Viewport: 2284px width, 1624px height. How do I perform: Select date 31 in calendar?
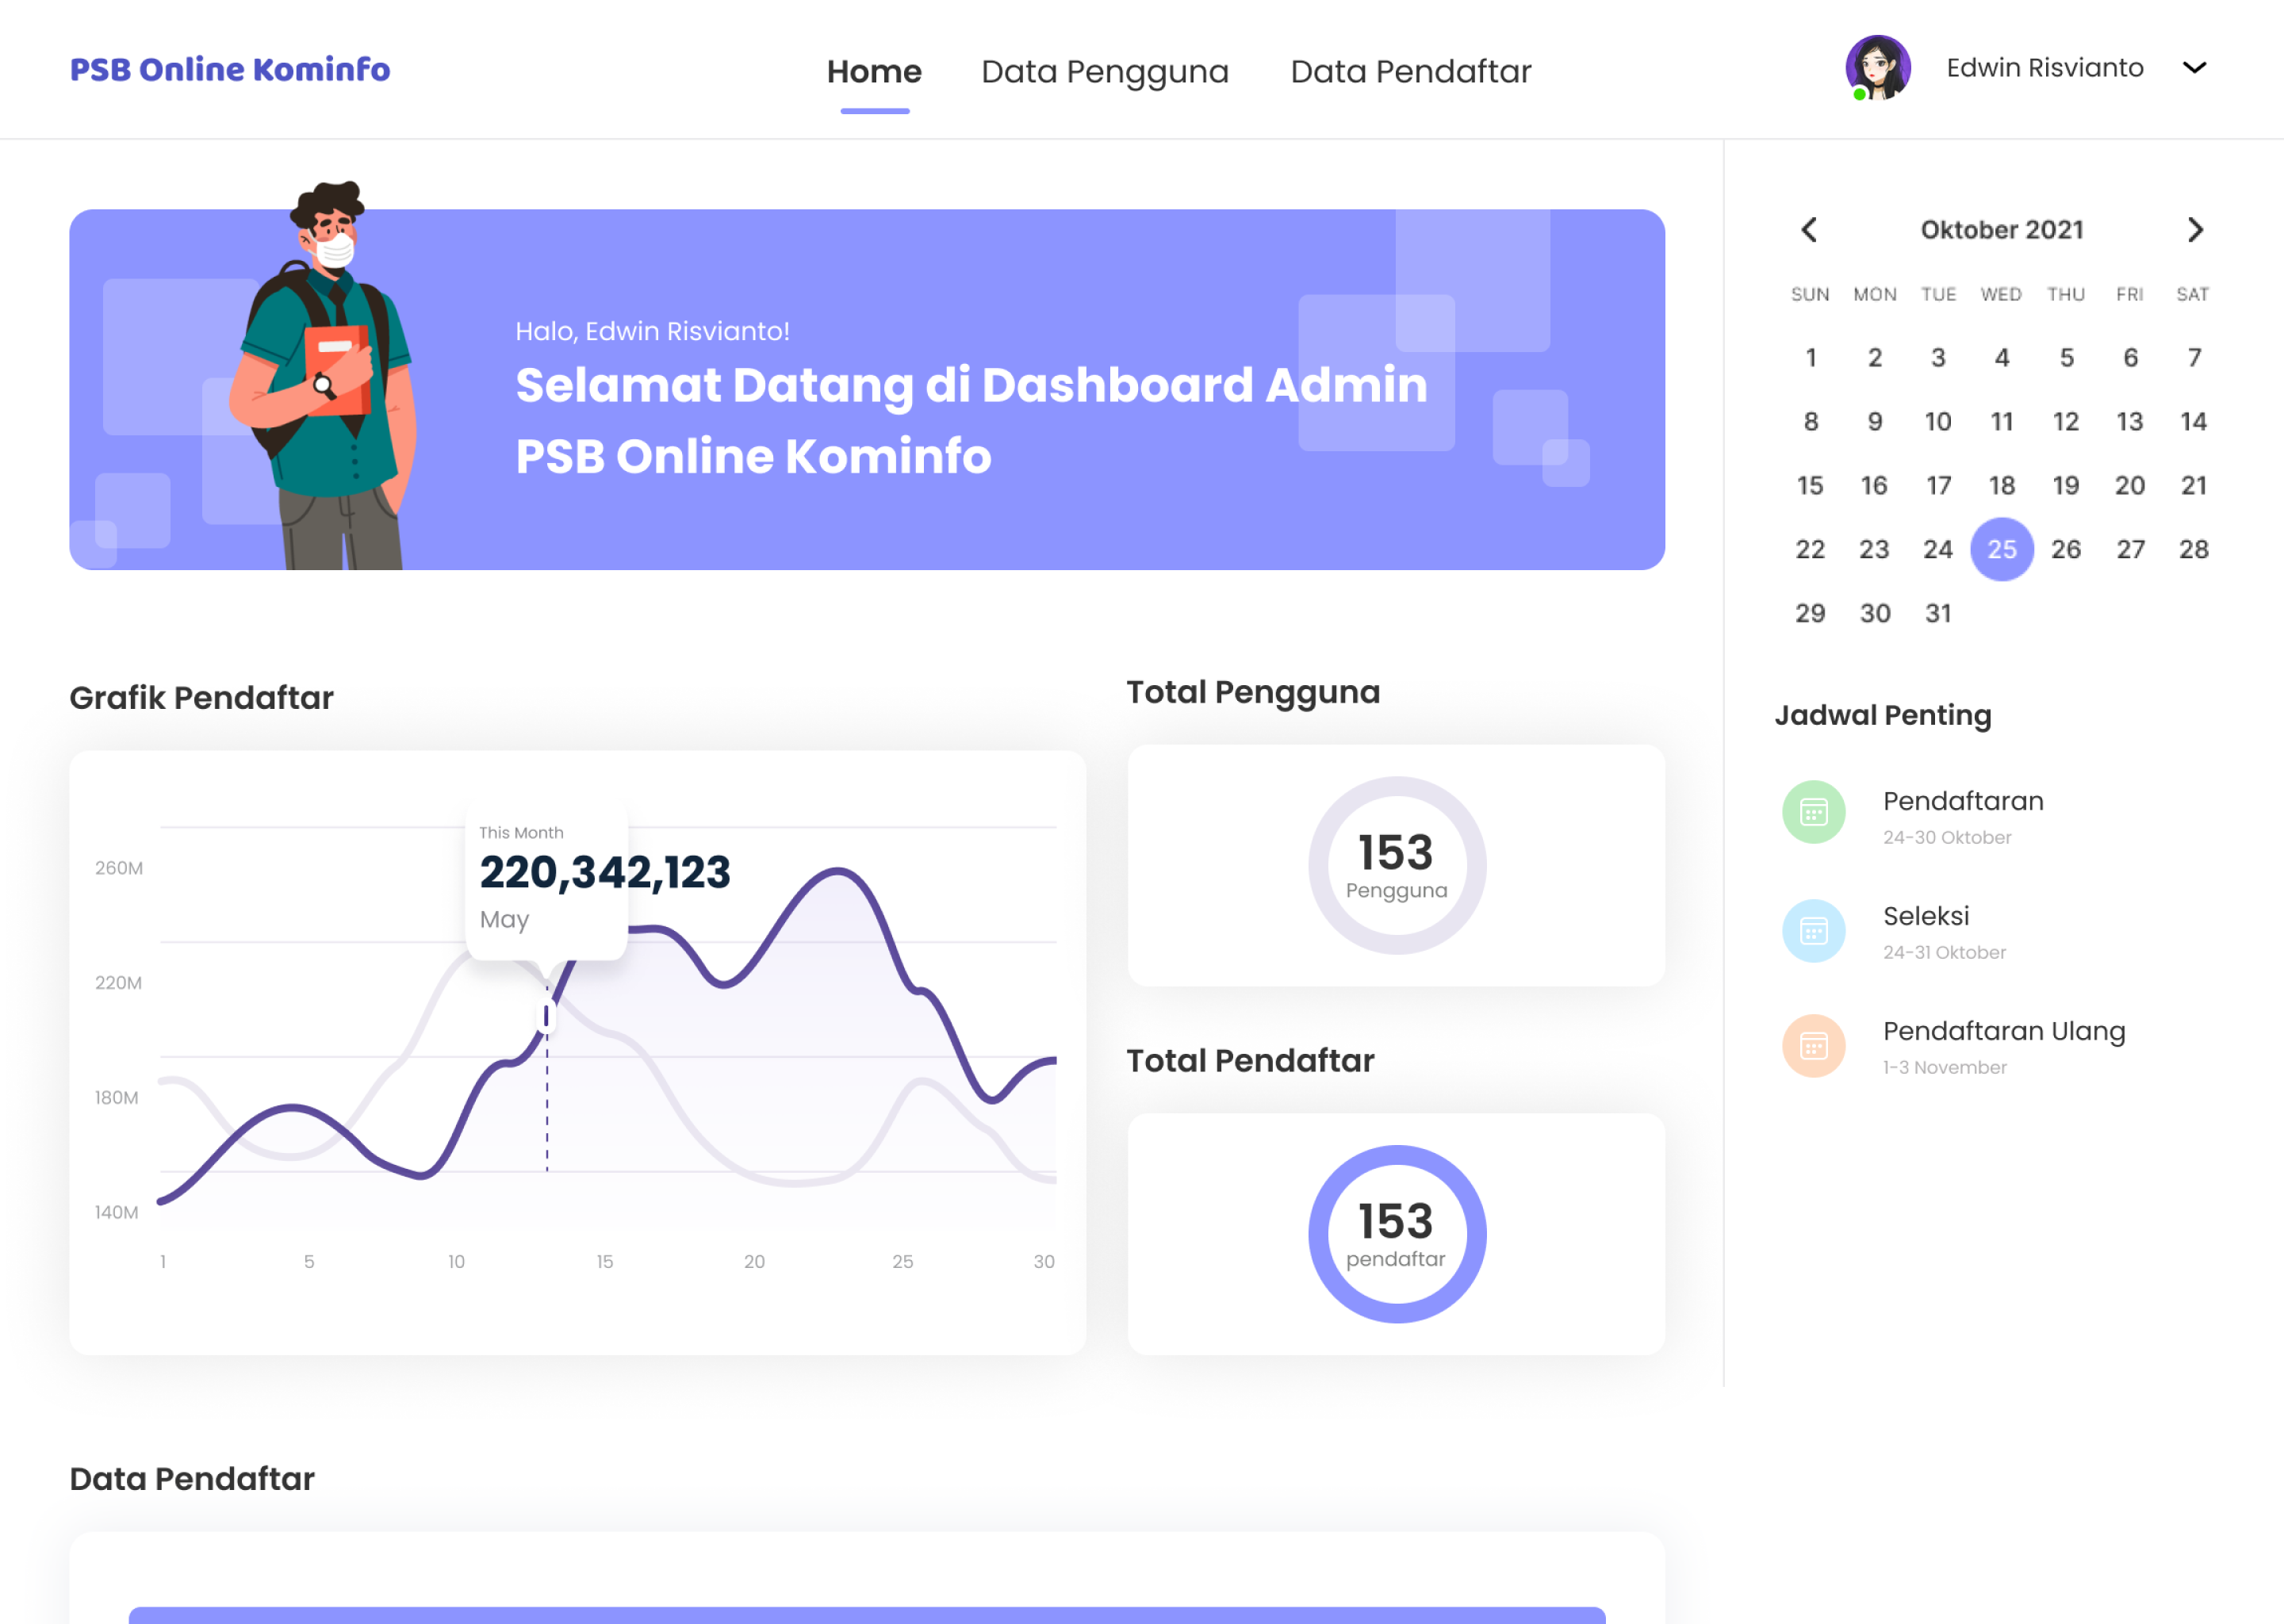(x=1938, y=613)
